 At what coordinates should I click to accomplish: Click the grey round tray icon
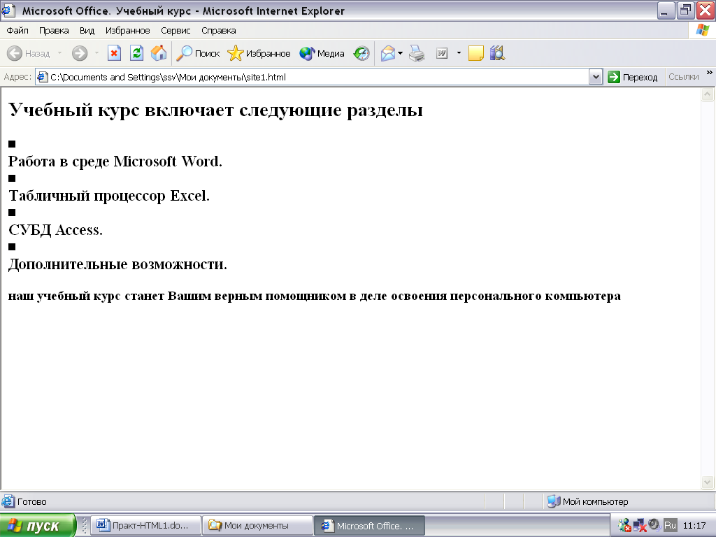click(654, 524)
